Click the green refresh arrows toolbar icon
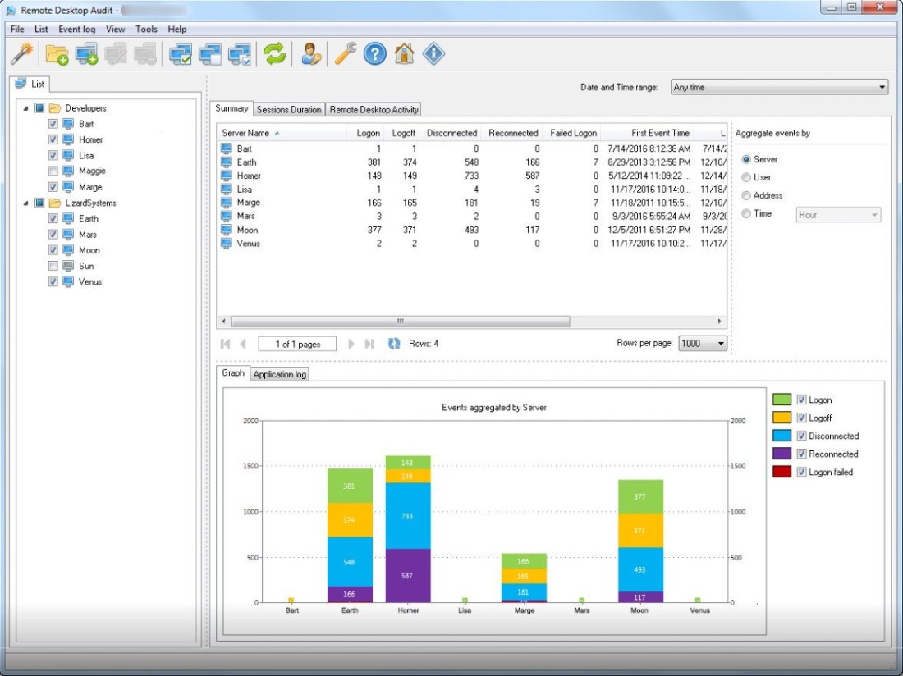 274,54
